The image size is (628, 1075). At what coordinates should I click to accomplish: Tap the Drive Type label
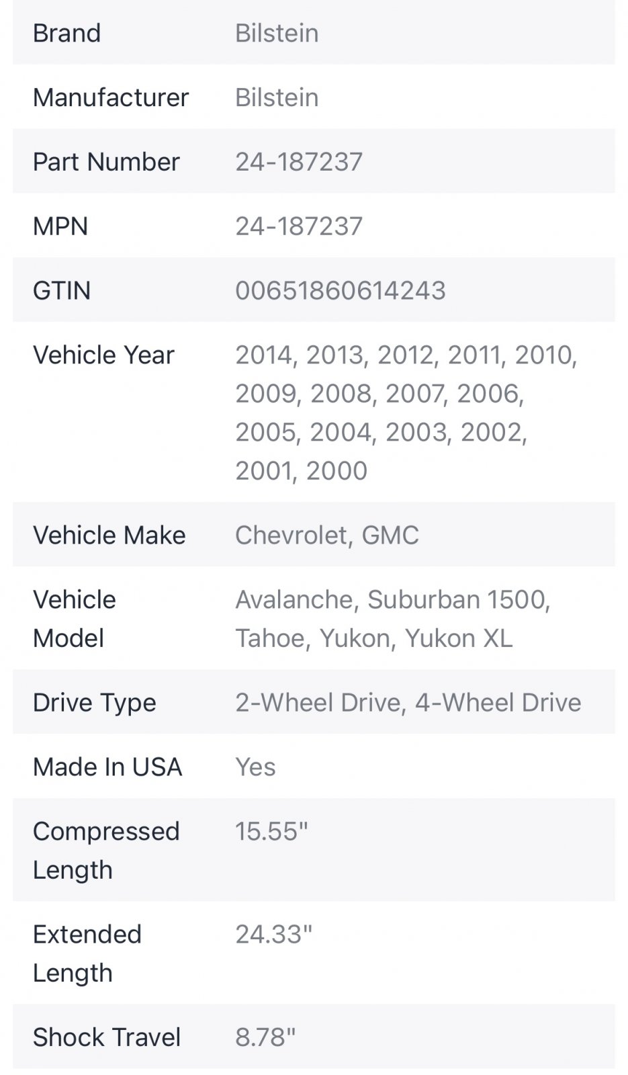point(95,703)
